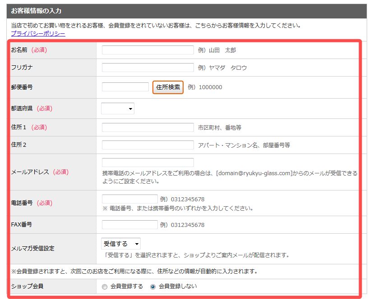The height and width of the screenshot is (299, 373).
Task: Click the FAX番号 input field
Action: coord(129,225)
